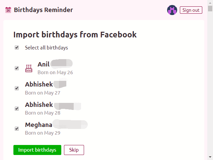213x160 pixels.
Task: Click Meghana's name in the list
Action: point(39,125)
